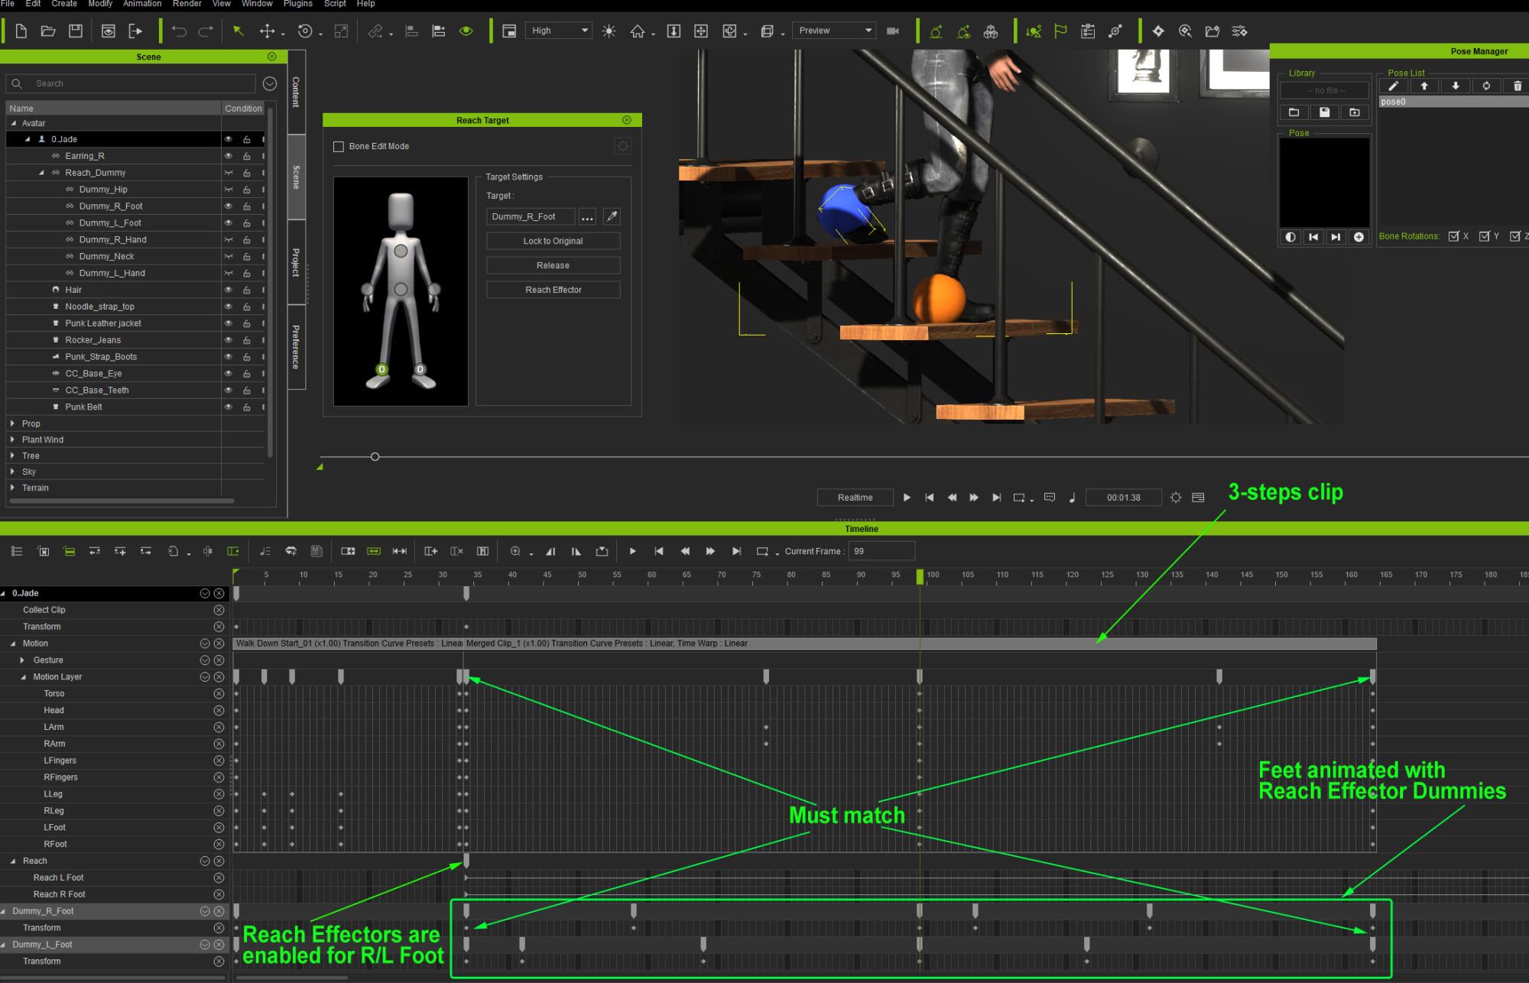Click the main Play button below viewport

(x=907, y=498)
